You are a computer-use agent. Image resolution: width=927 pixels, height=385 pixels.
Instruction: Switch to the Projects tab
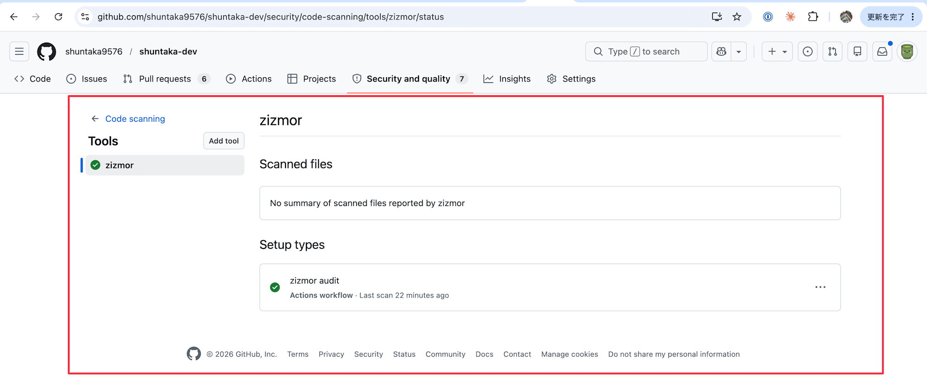(311, 79)
